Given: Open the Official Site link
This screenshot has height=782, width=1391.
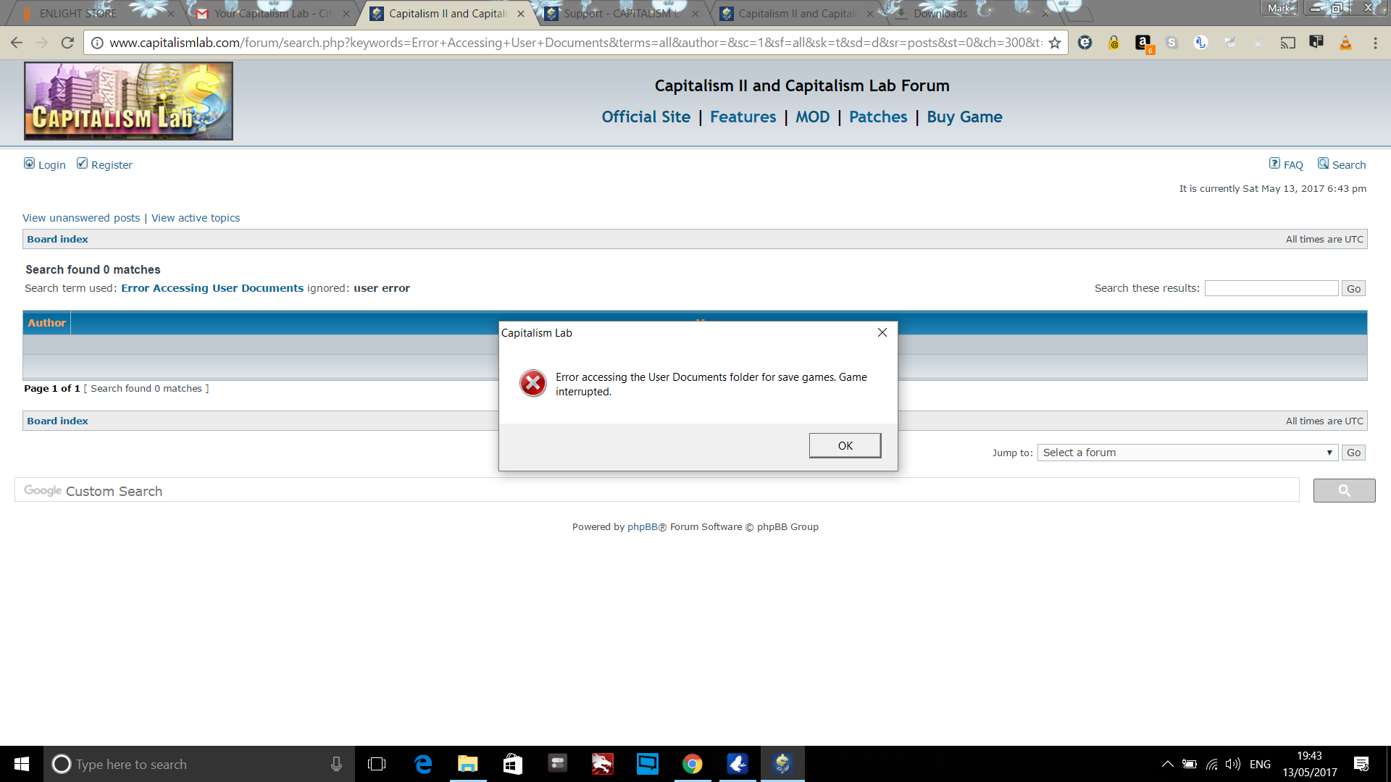Looking at the screenshot, I should click(x=646, y=117).
